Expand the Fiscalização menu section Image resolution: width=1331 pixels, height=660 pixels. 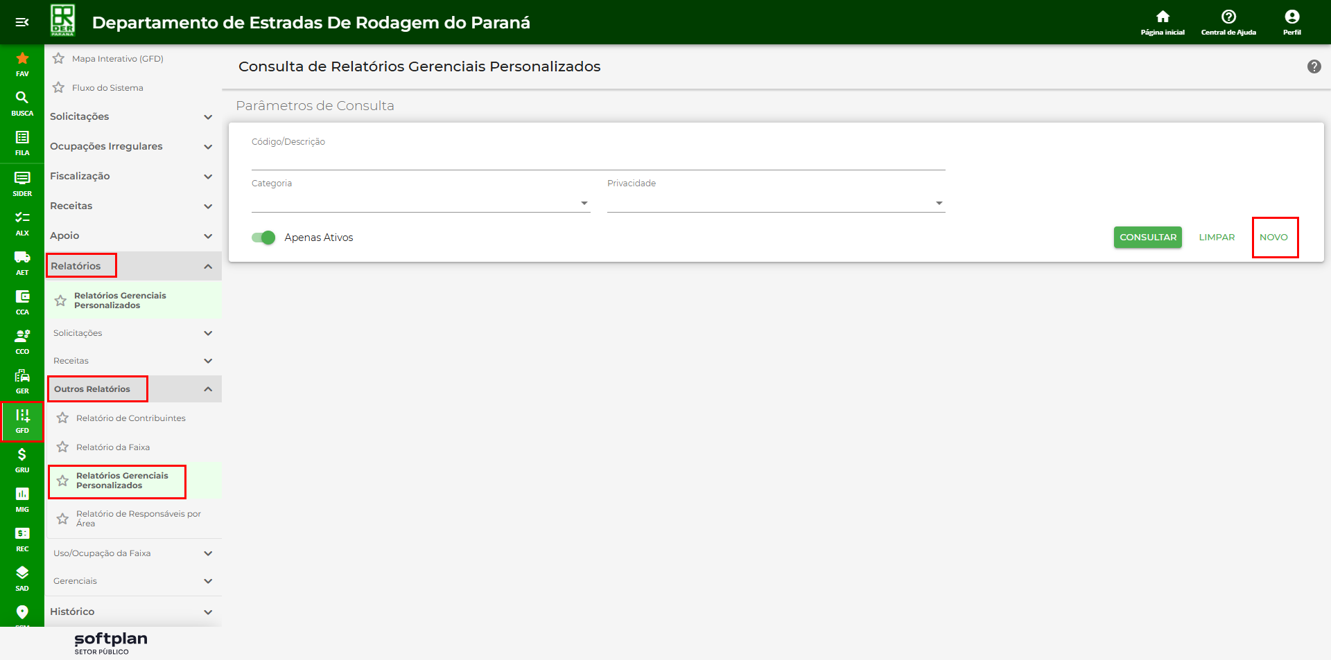point(132,176)
